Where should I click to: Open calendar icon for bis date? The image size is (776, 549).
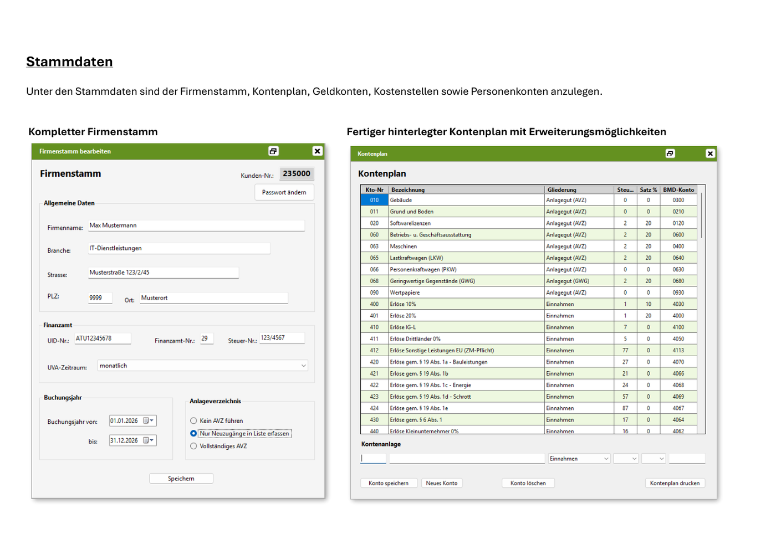tap(148, 440)
